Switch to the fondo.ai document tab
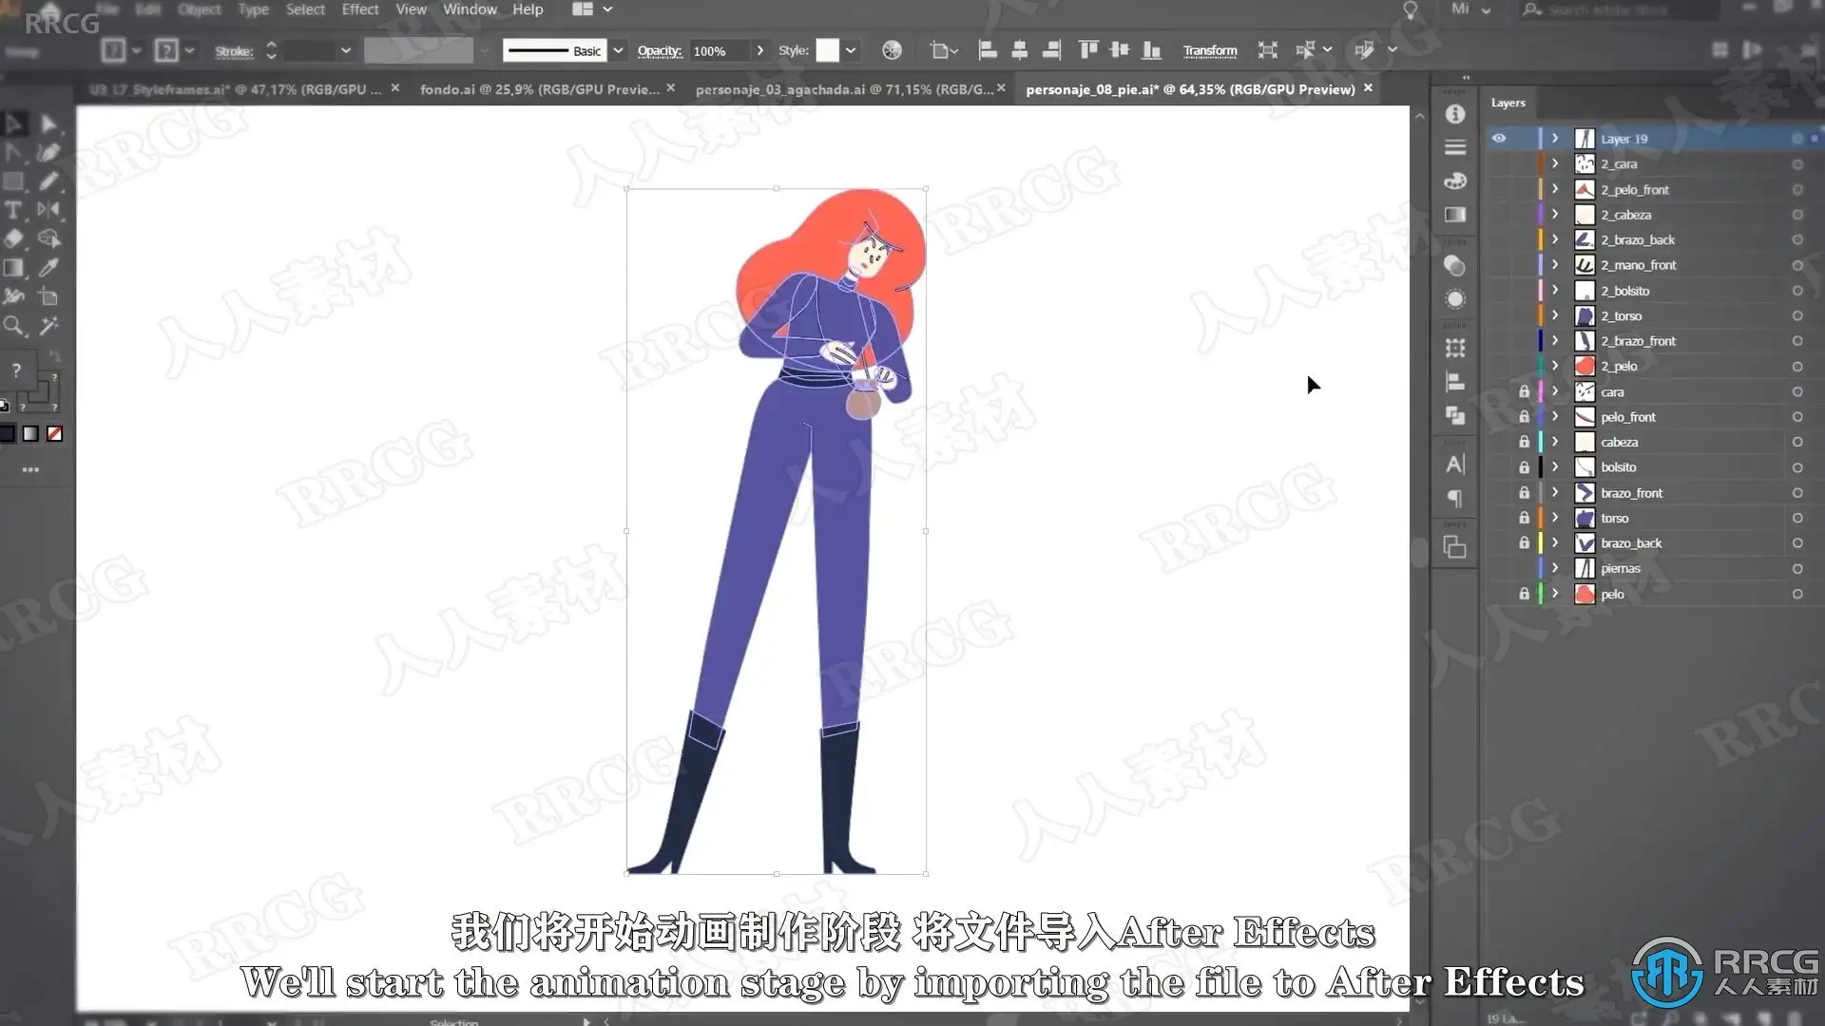The height and width of the screenshot is (1026, 1825). point(539,89)
